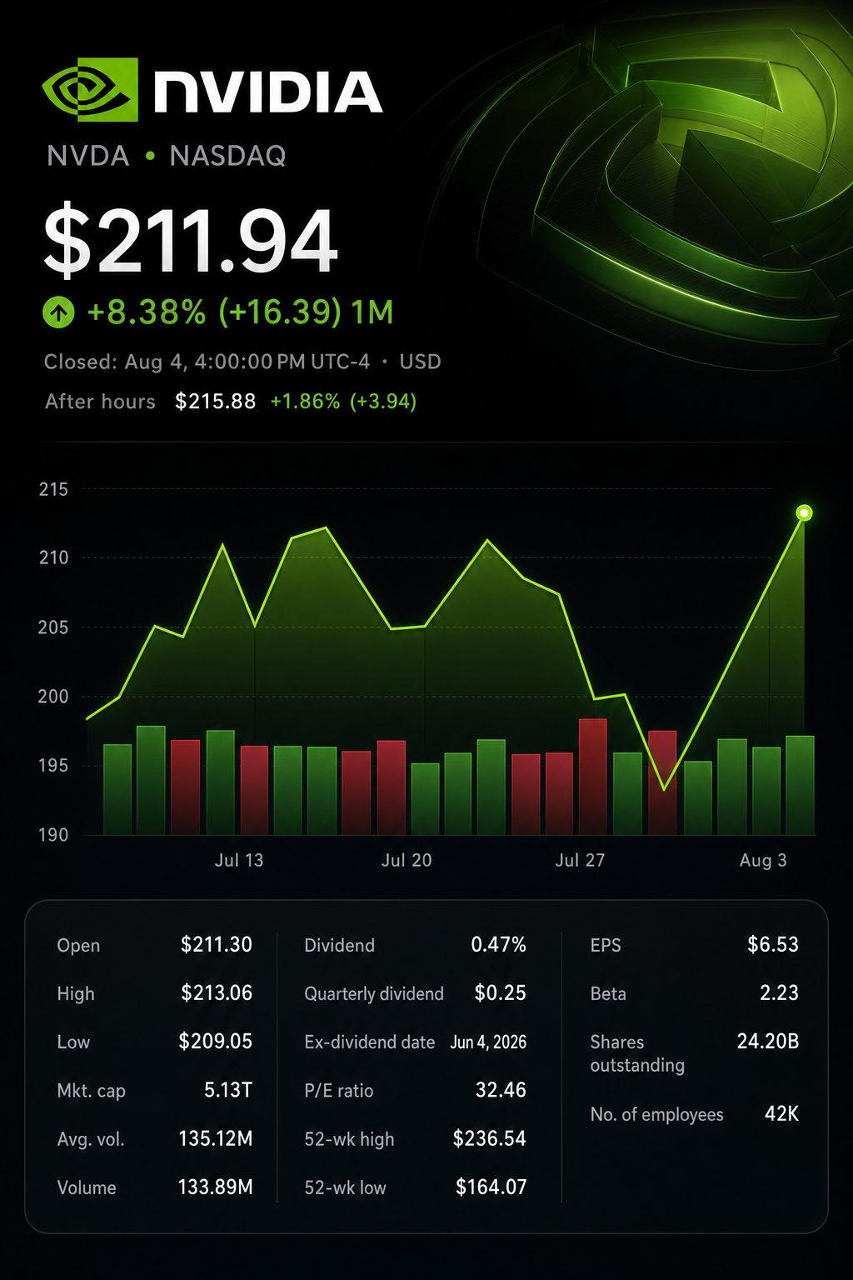Click the Shares outstanding label
853x1280 pixels.
point(637,1053)
